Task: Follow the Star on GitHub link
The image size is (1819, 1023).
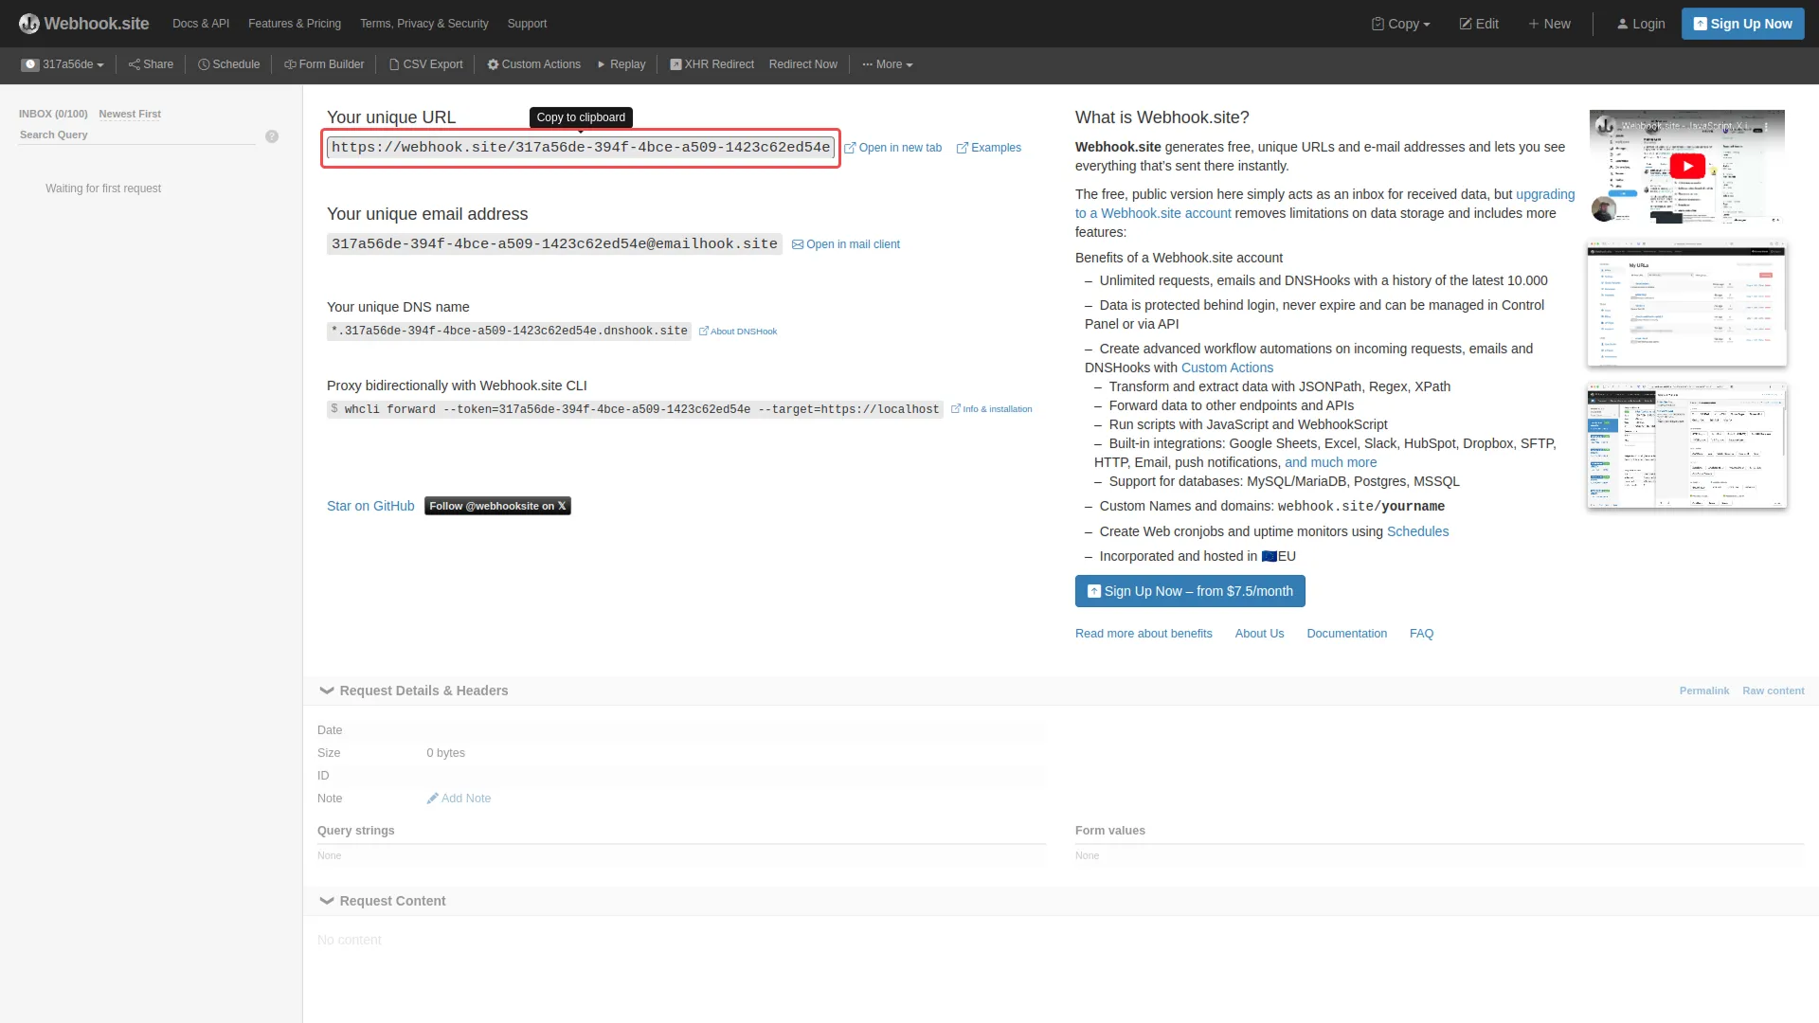Action: [369, 506]
